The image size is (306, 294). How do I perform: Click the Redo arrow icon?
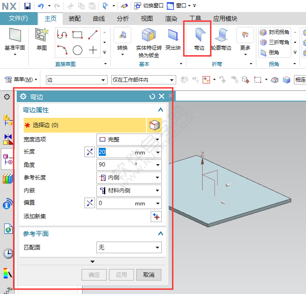pos(57,6)
